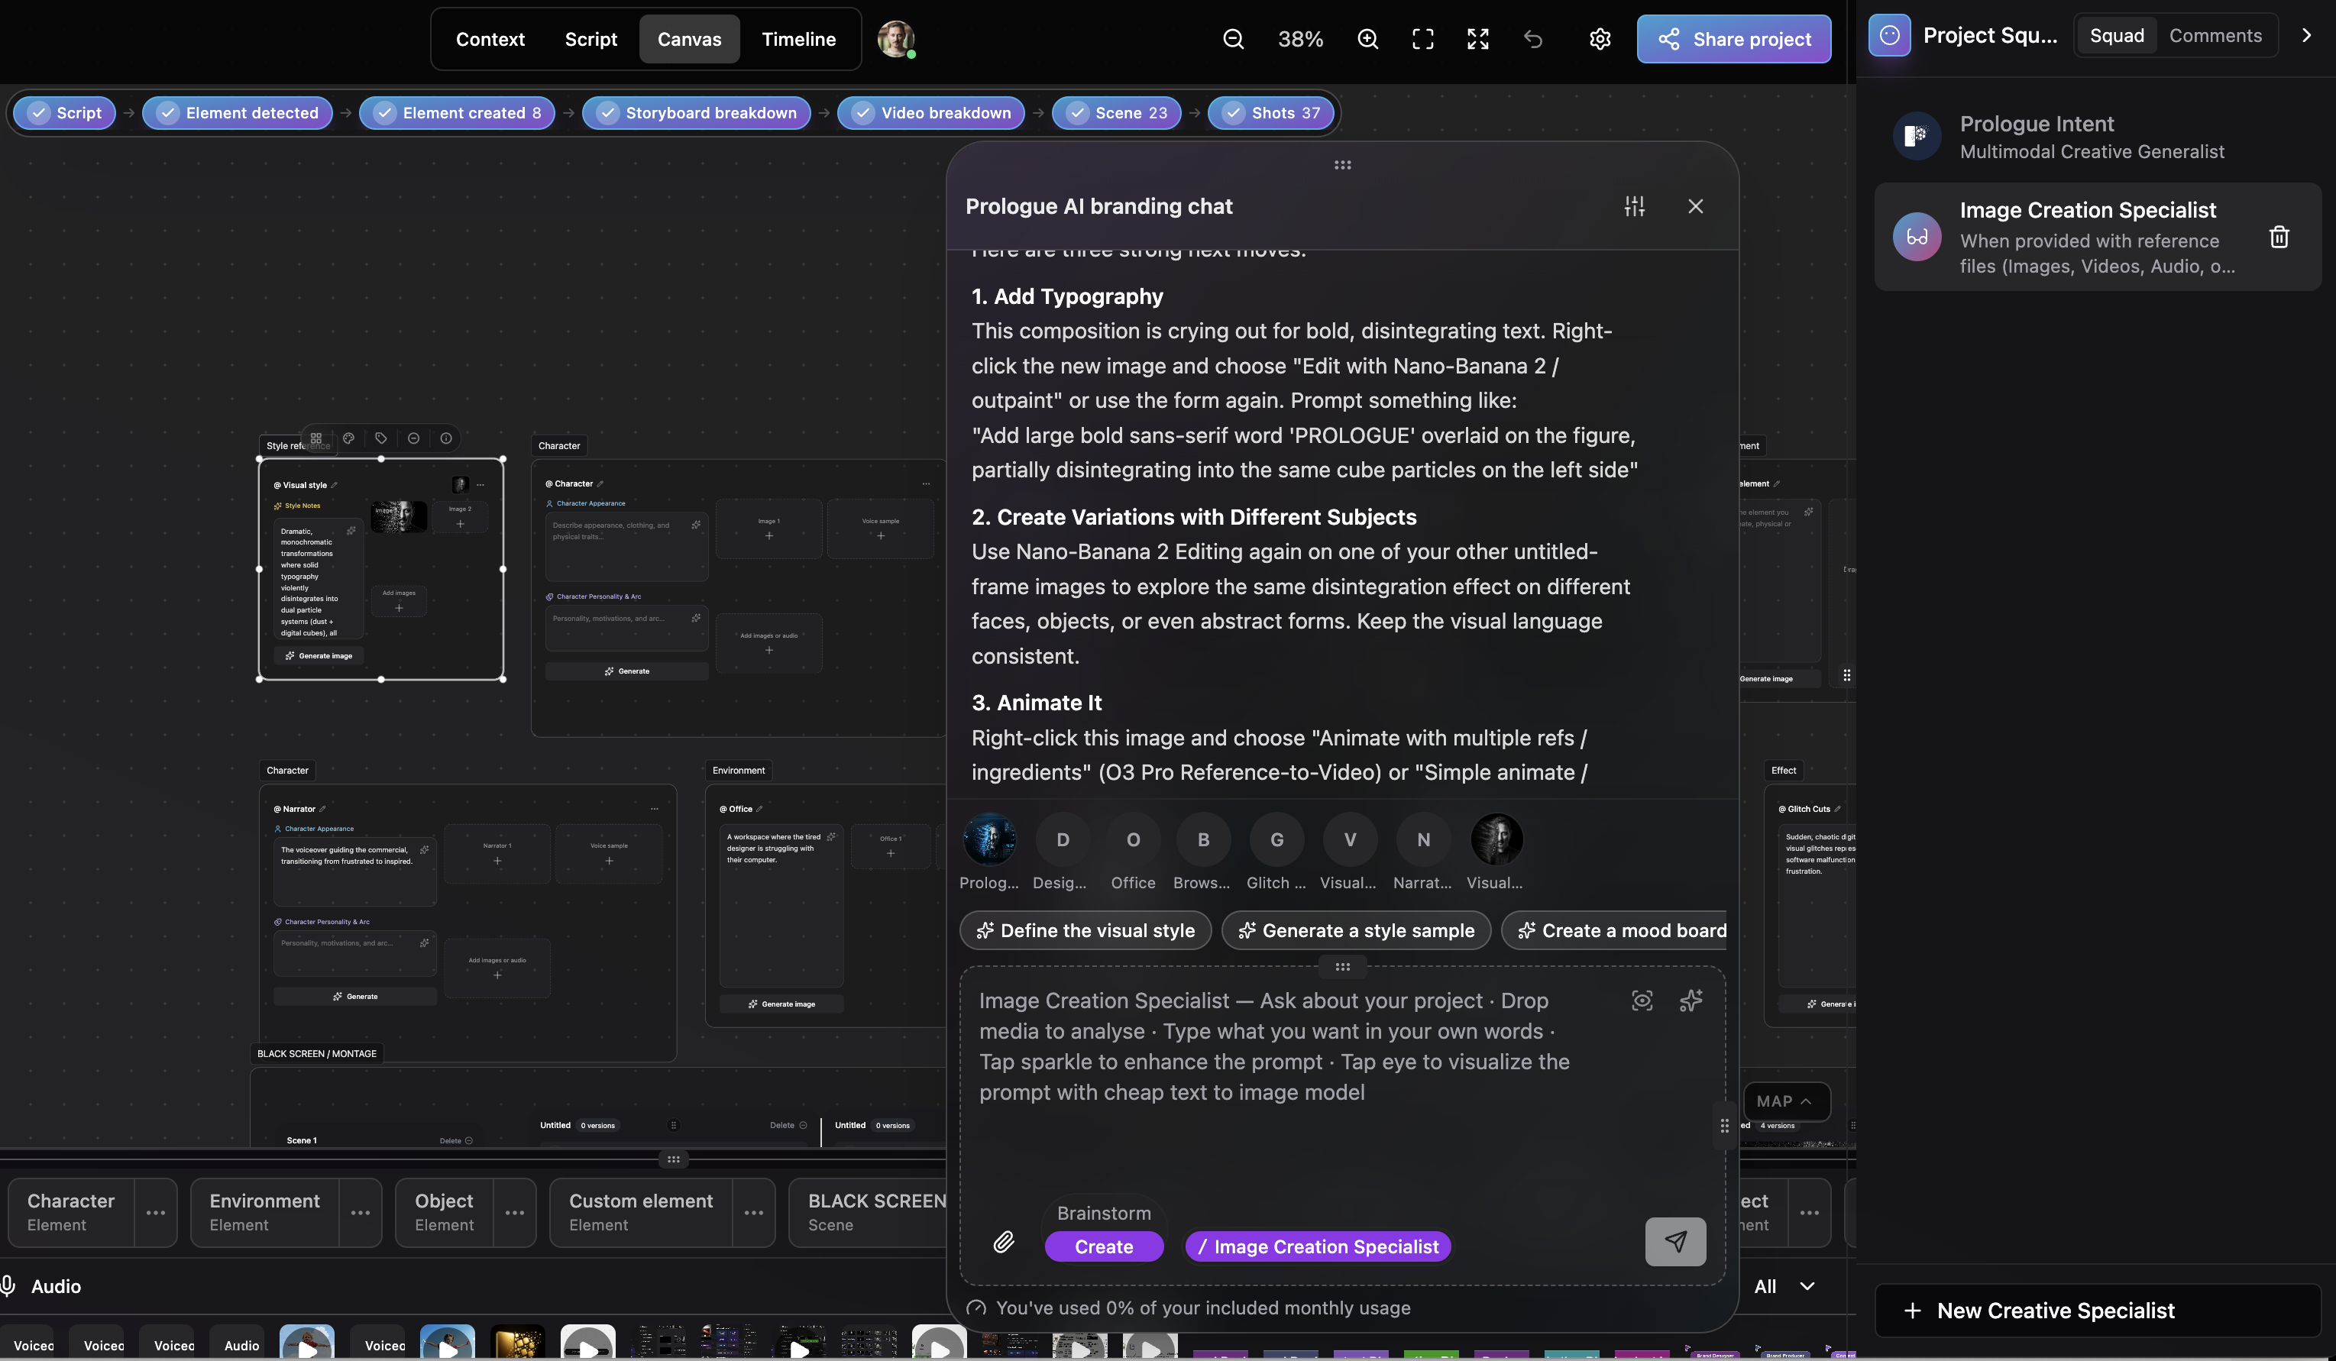Click minus-circle icon in node toolbar
This screenshot has width=2336, height=1361.
413,438
